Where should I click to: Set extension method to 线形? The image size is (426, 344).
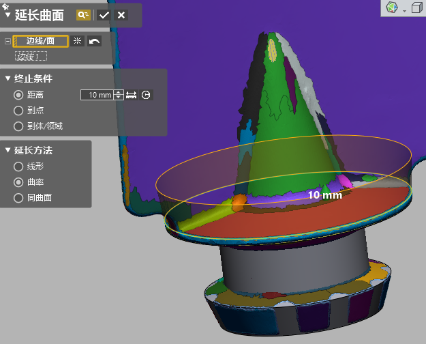tap(18, 167)
